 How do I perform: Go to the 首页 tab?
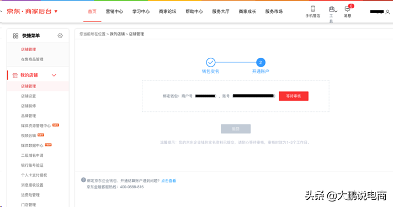click(92, 12)
